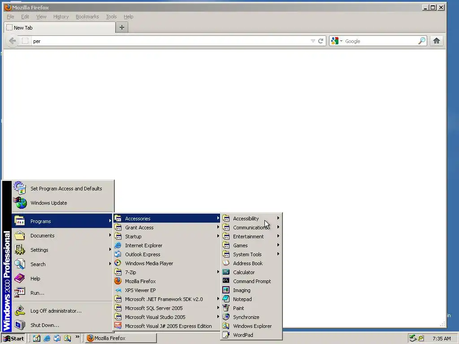Click the Start button
The image size is (459, 344).
(x=13, y=339)
